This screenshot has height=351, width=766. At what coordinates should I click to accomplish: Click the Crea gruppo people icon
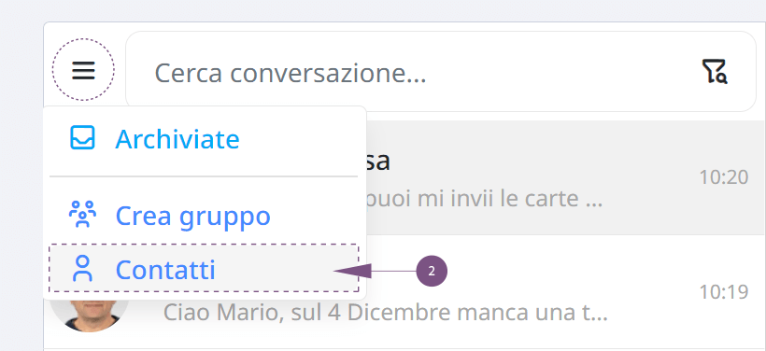point(82,214)
